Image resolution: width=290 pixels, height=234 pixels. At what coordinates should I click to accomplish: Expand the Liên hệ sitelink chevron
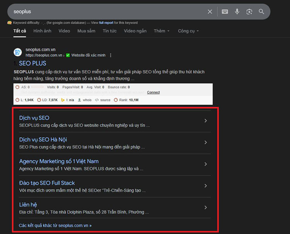(205, 208)
